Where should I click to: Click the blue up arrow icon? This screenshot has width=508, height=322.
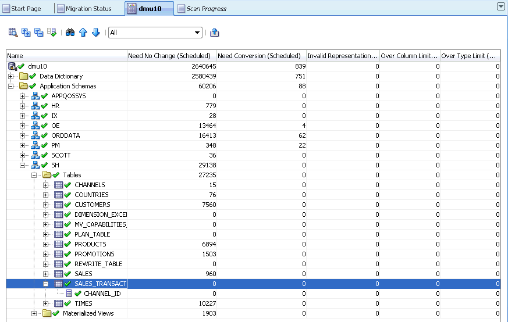[83, 33]
